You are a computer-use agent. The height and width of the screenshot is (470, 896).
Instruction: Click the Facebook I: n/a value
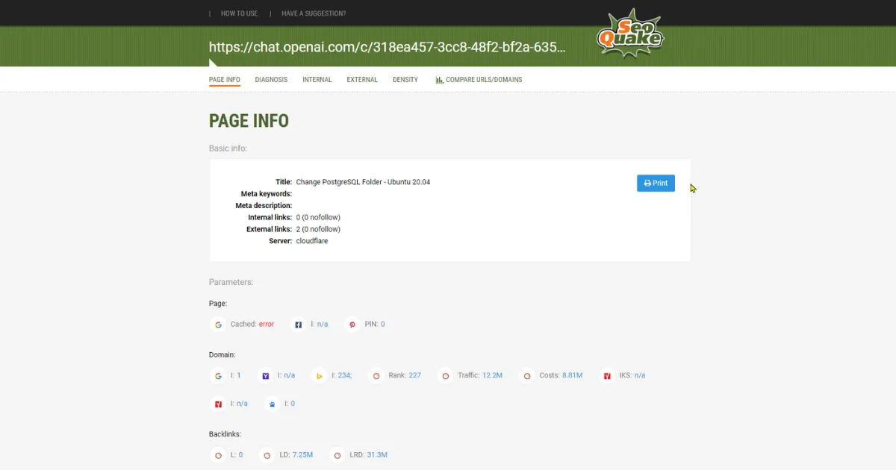click(323, 325)
